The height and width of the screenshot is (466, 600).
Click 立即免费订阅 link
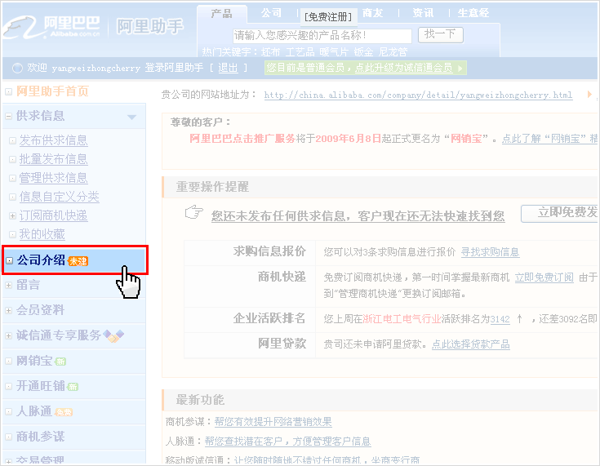[x=544, y=277]
